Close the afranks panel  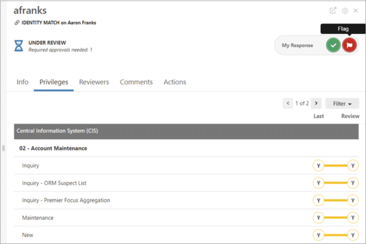tap(356, 10)
